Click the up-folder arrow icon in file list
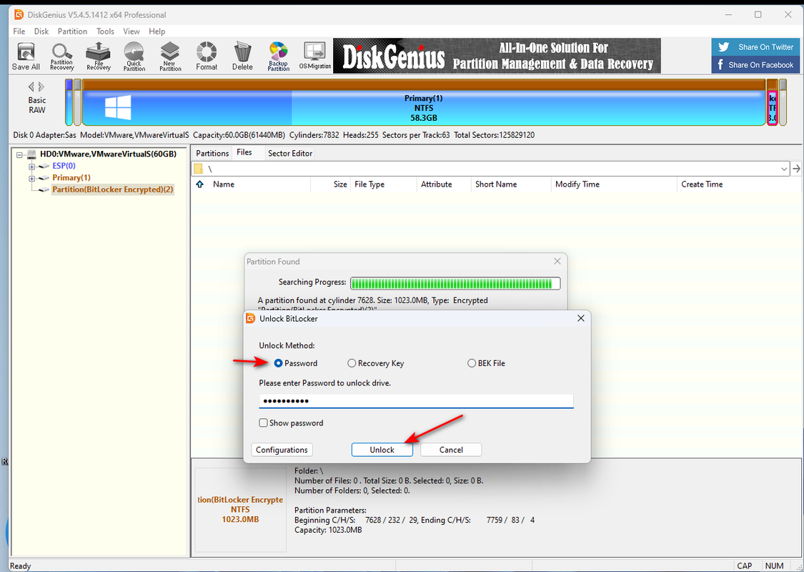 [x=200, y=184]
